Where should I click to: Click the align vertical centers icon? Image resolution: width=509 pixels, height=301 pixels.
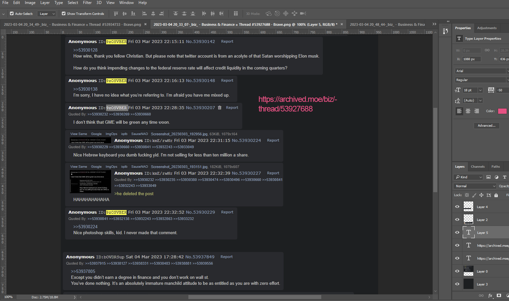pos(124,14)
